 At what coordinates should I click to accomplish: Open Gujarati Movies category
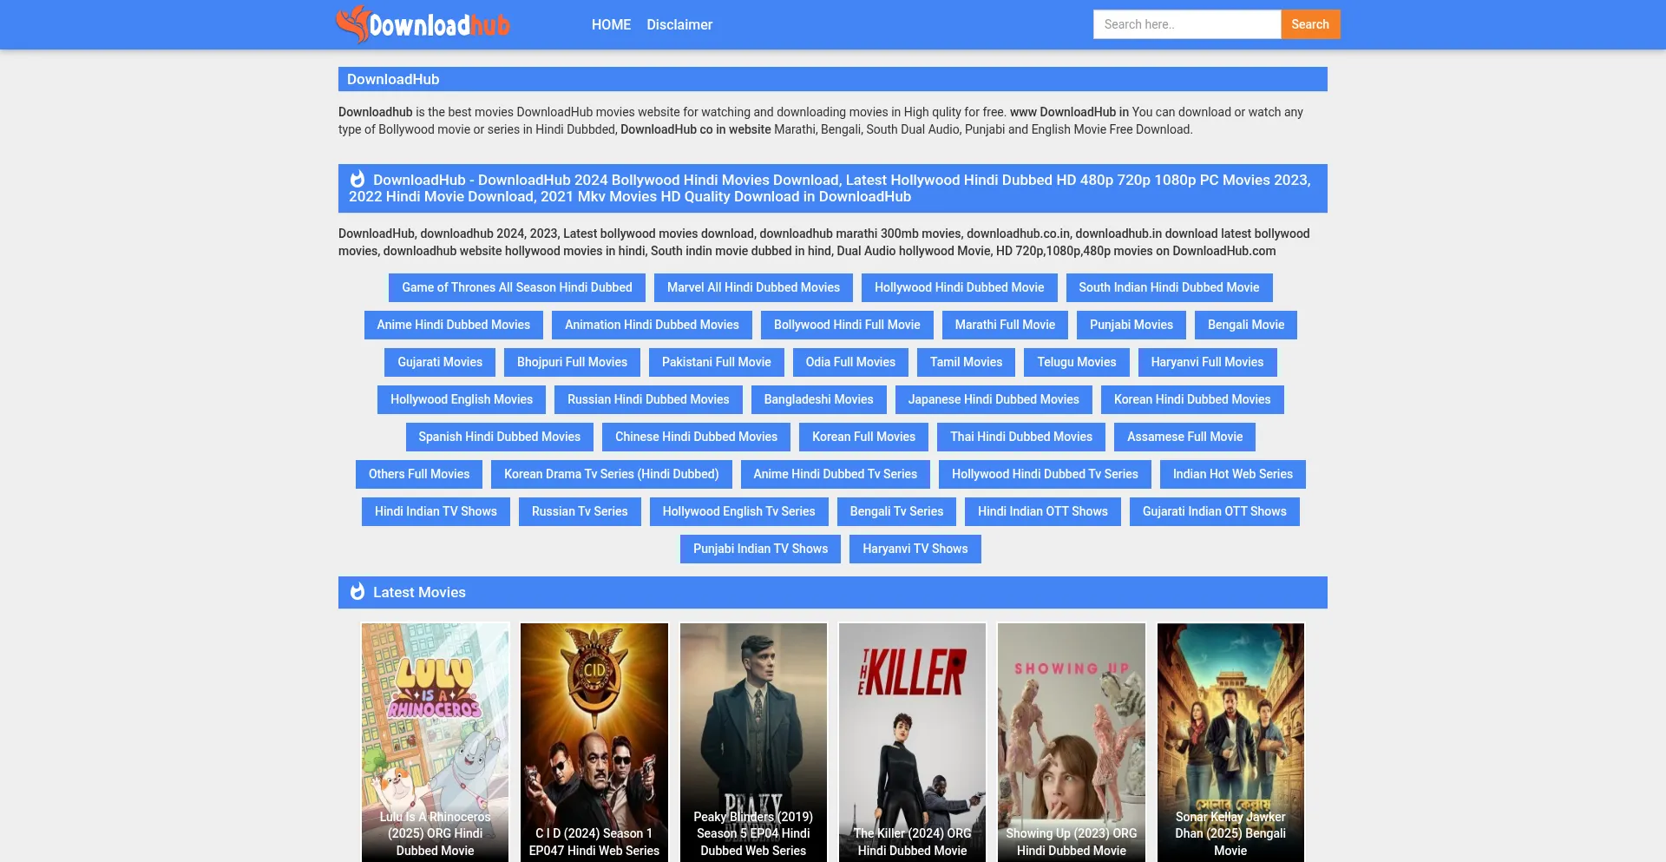coord(440,362)
